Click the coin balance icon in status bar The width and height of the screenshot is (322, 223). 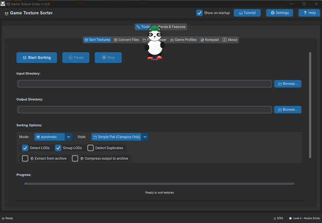tap(275, 218)
